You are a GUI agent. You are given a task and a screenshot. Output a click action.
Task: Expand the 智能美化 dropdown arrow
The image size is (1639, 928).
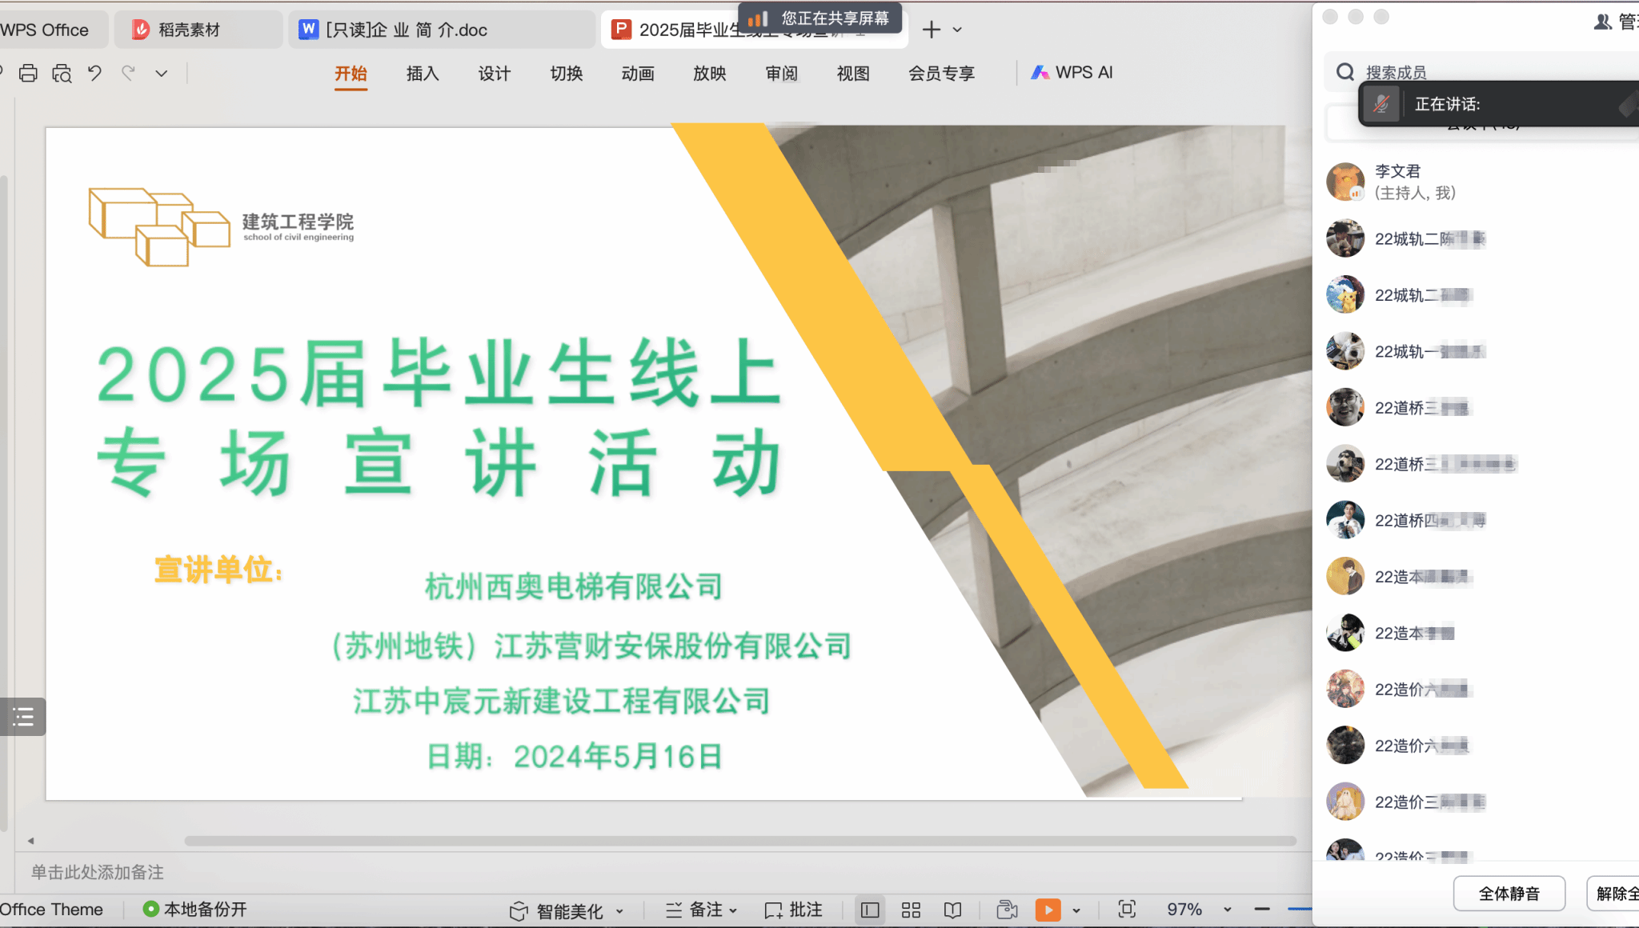(619, 911)
